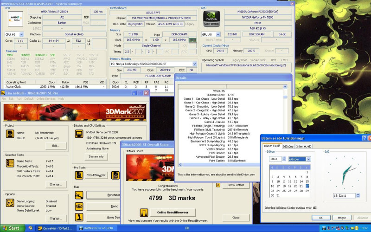Click the Mégse cancel button
371x232 pixels.
[x=342, y=218]
